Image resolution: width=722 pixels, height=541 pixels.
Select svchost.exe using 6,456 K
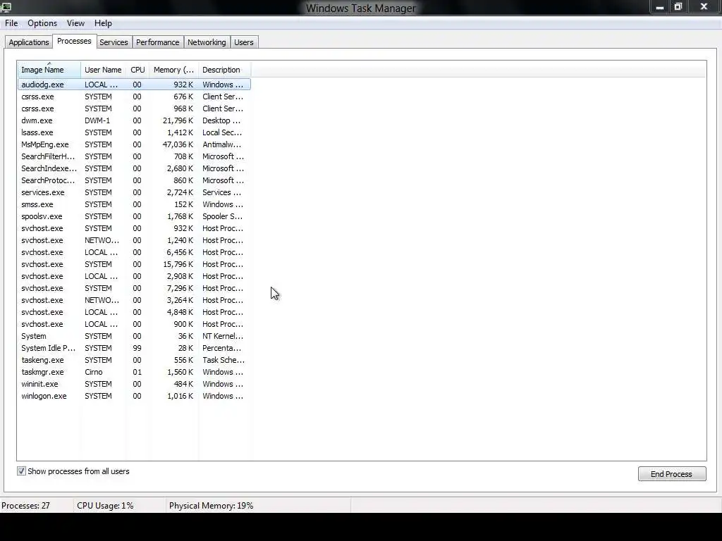134,252
